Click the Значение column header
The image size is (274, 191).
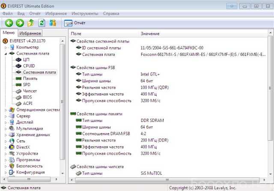tap(150, 33)
